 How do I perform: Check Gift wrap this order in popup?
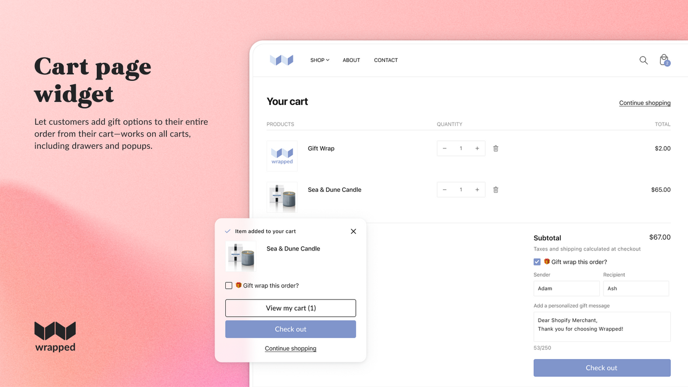click(228, 285)
